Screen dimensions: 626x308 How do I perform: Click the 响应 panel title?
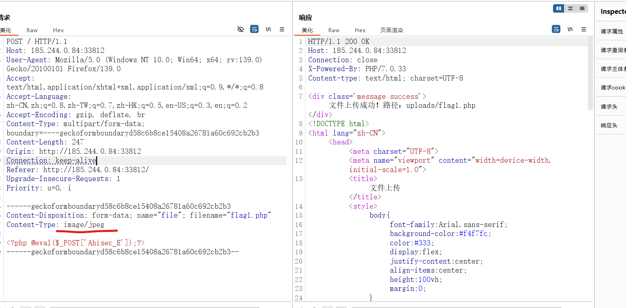[305, 17]
